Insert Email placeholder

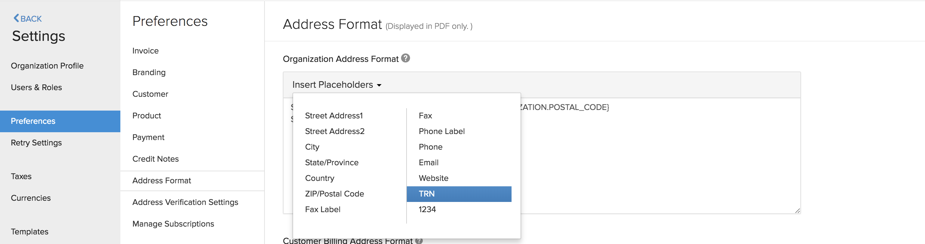tap(428, 163)
